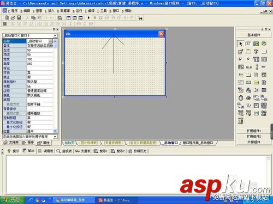Select the Radio button component icon
Image resolution: width=273 pixels, height=204 pixels.
coord(248,59)
